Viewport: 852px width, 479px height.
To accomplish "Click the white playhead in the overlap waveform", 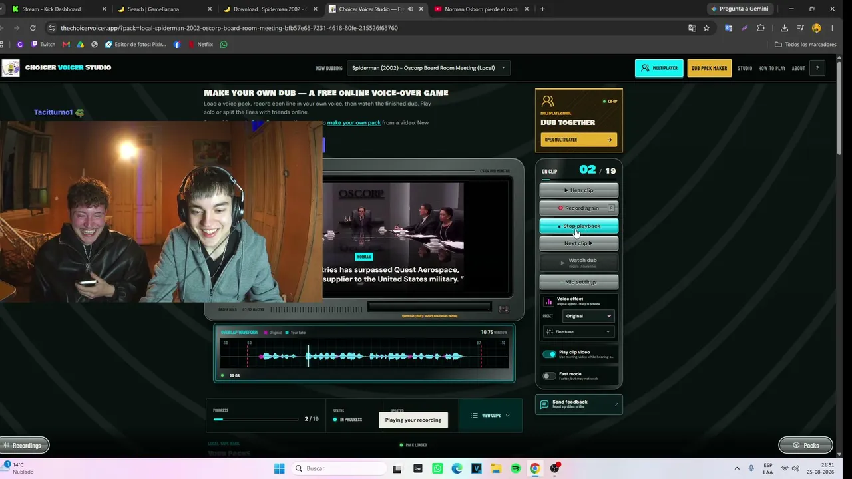I will point(308,355).
